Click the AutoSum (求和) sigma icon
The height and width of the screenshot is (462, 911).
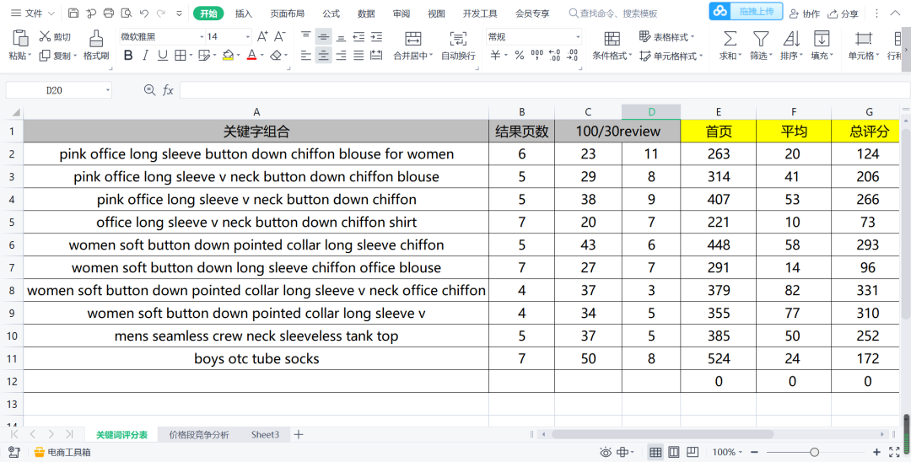point(730,39)
